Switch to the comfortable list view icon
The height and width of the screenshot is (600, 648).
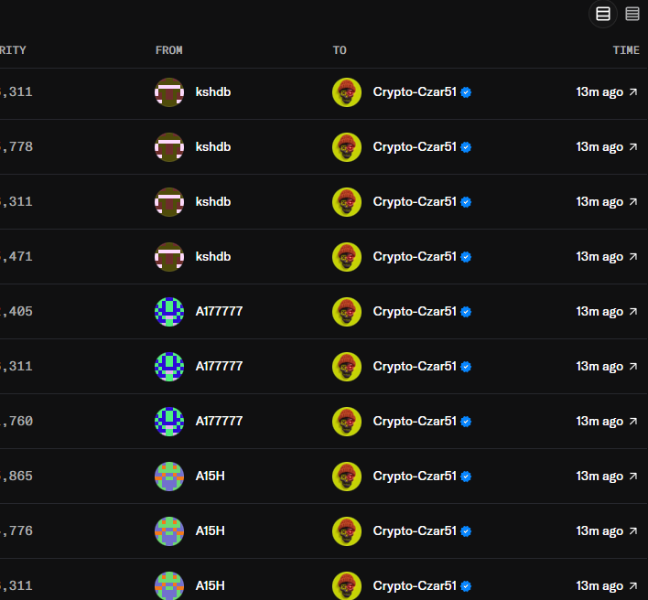[603, 14]
